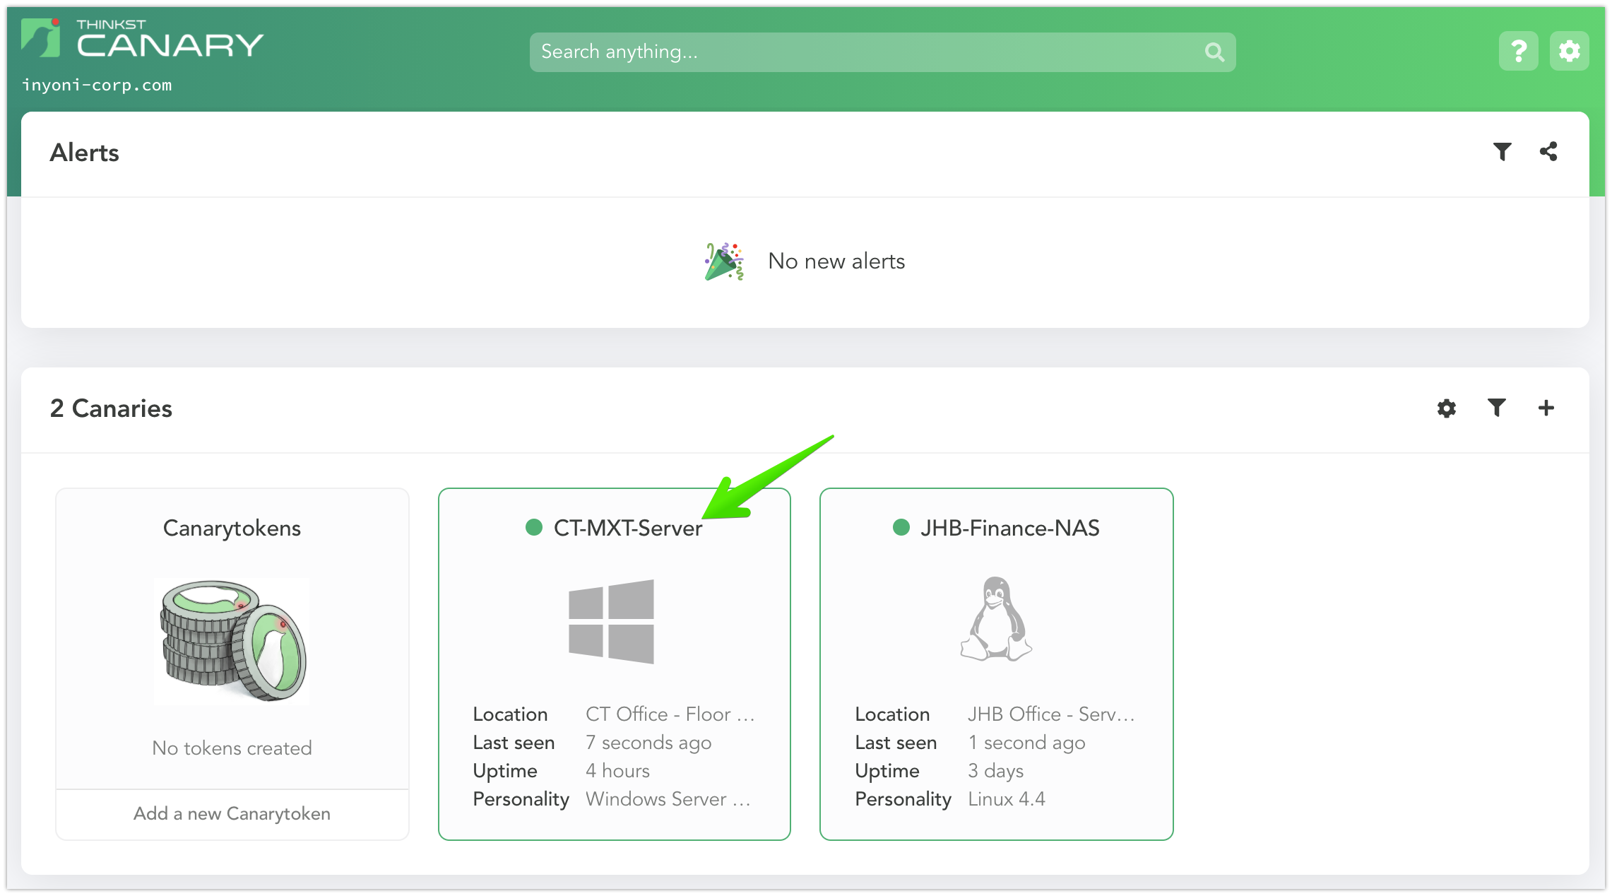Add a new Canary with plus icon
Screen dimensions: 1612x896
pos(1546,408)
